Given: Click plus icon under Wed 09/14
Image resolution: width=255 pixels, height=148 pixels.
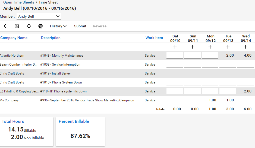Looking at the screenshot, I should pyautogui.click(x=245, y=47).
